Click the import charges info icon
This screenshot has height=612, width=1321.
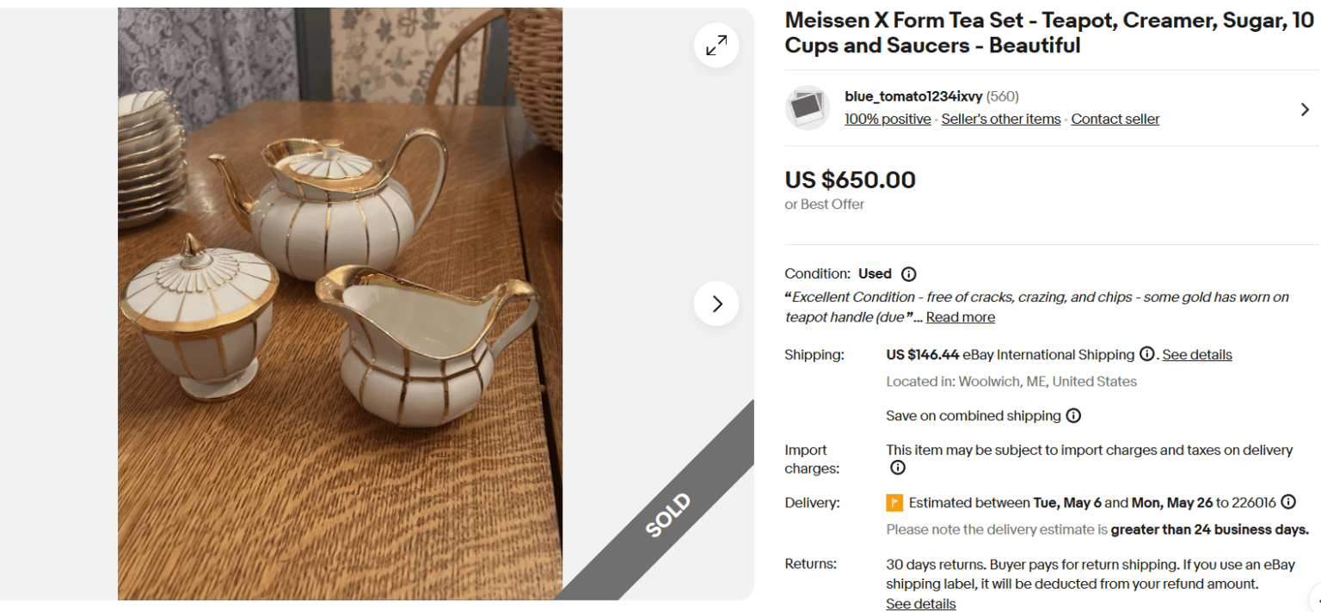coord(897,468)
